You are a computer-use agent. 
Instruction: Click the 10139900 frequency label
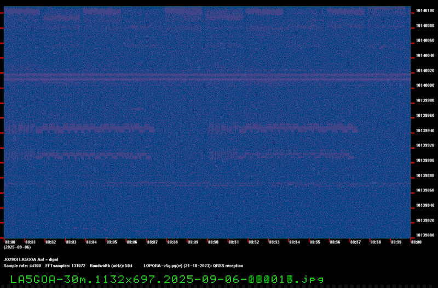pos(425,161)
